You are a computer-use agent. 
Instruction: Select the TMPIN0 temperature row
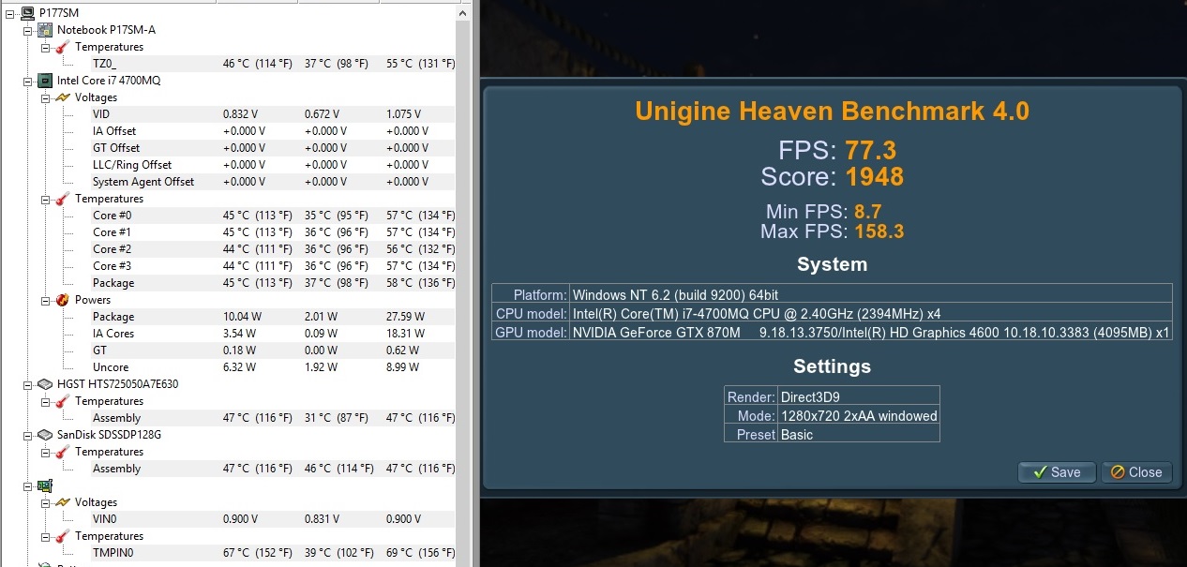coord(272,553)
